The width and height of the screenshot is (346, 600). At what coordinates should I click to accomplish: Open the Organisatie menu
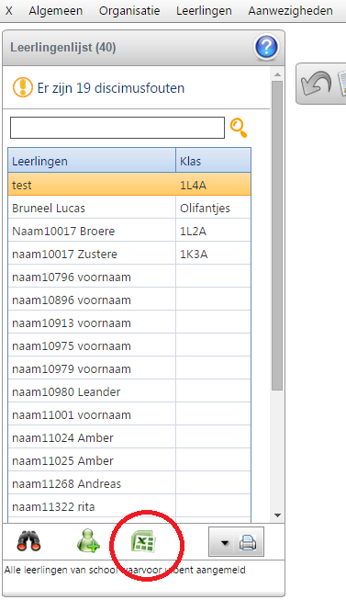point(129,11)
